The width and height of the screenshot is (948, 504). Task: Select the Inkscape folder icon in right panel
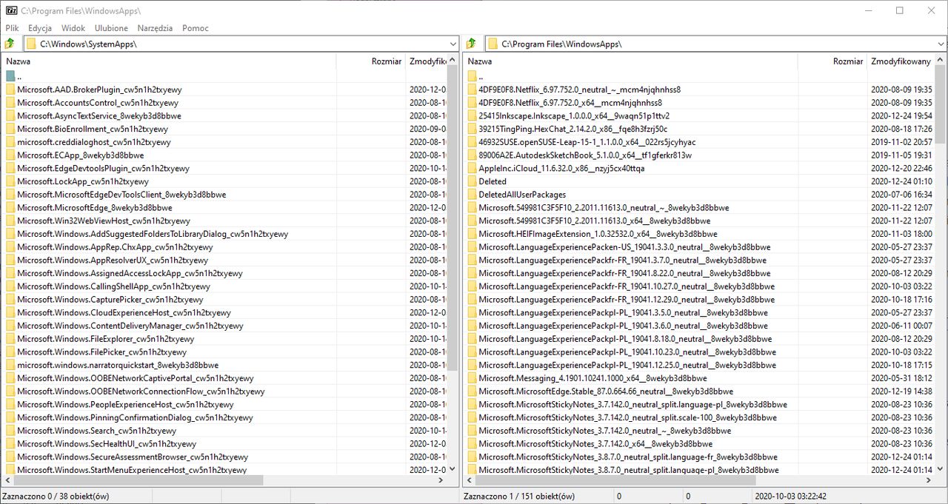472,116
